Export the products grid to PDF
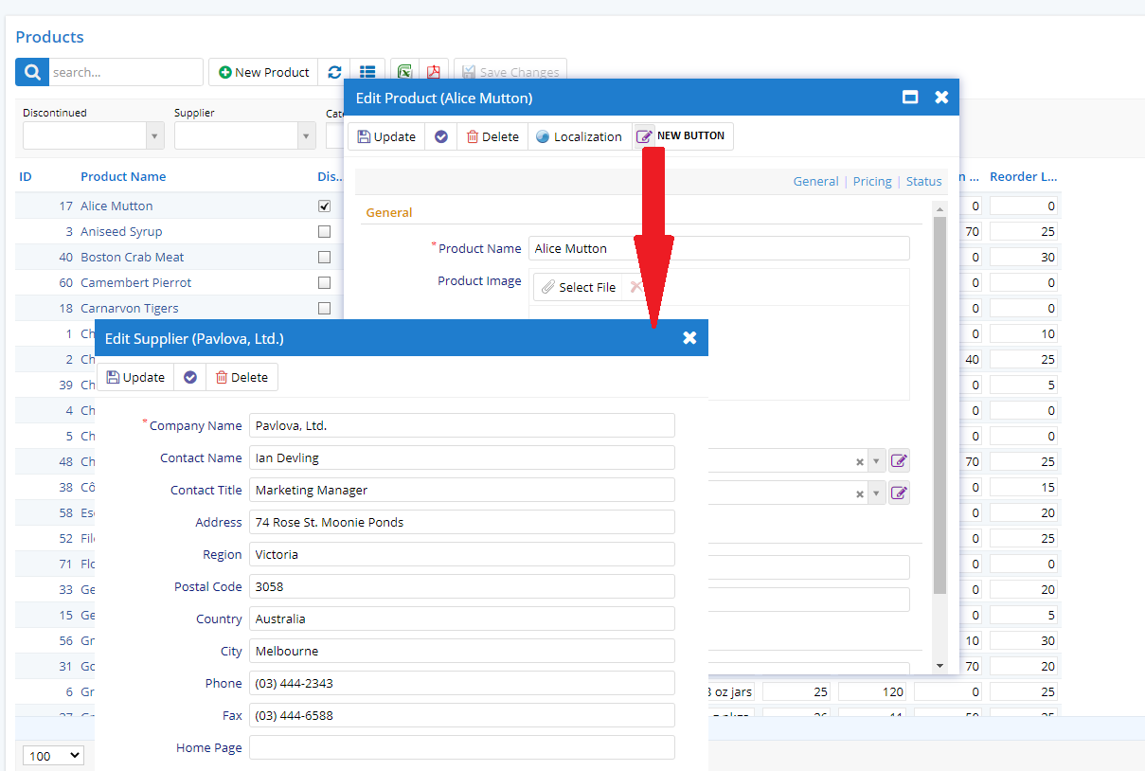Screen dimensions: 1145x771 (433, 71)
